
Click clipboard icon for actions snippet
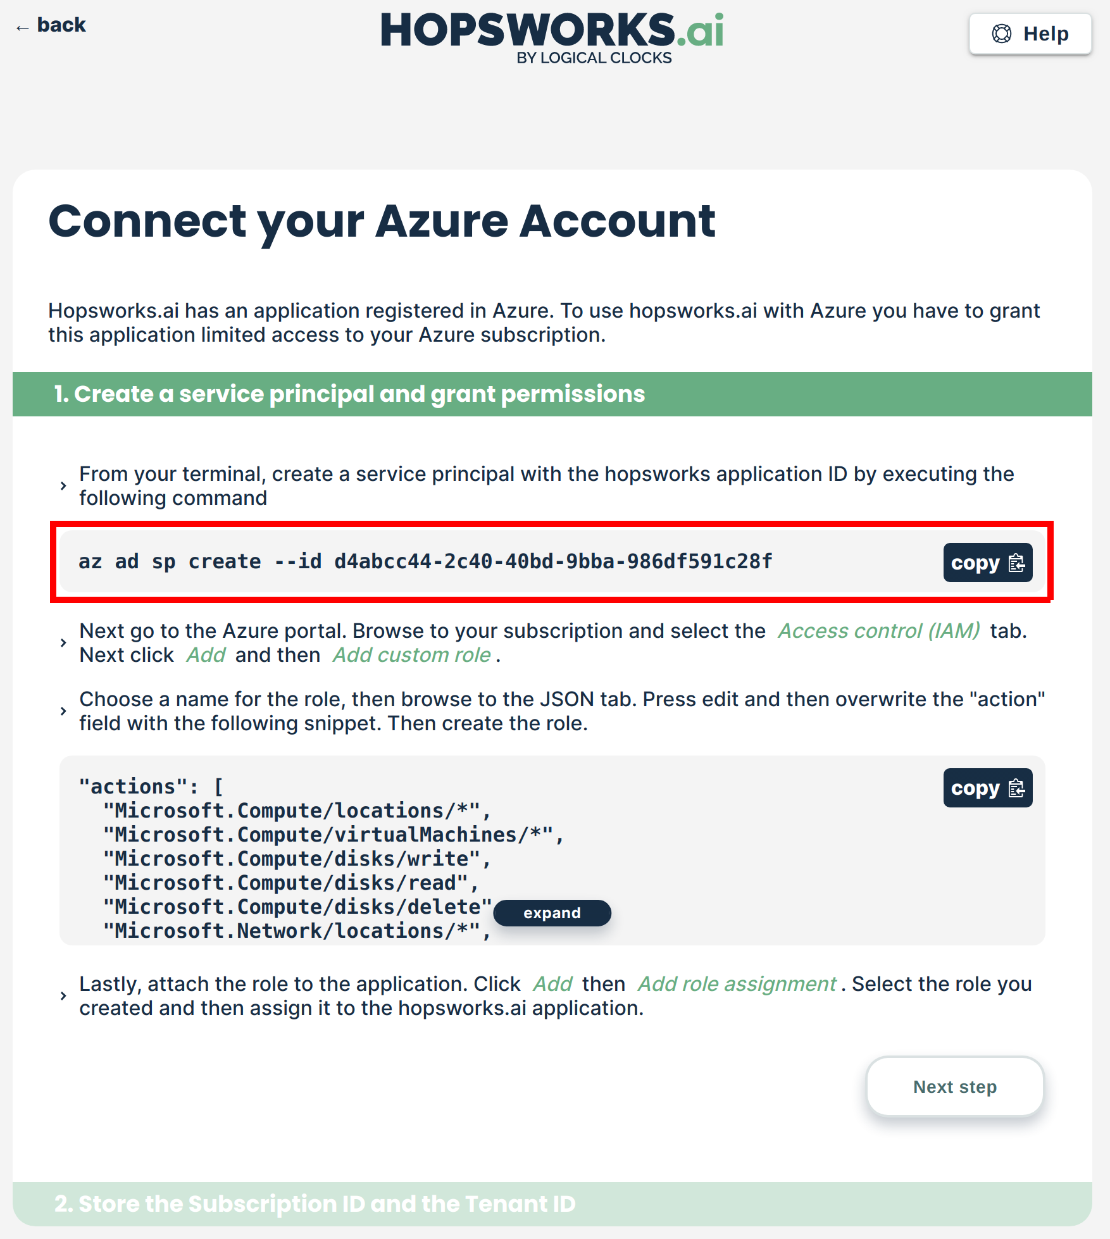coord(1016,788)
